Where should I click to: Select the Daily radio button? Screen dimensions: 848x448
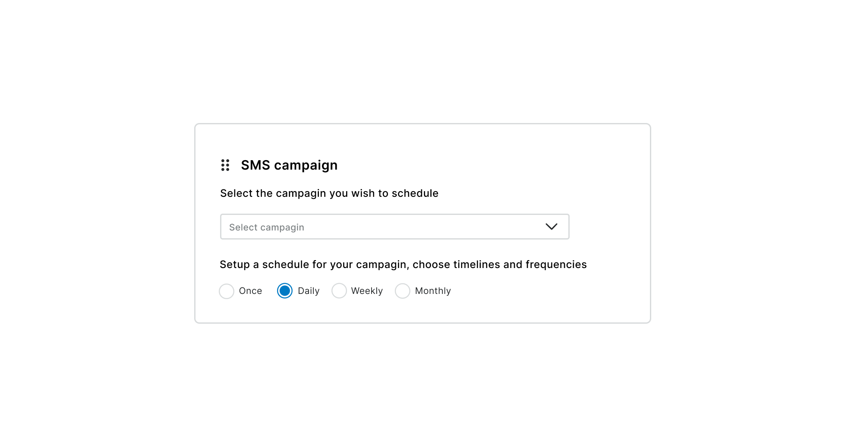(x=285, y=291)
